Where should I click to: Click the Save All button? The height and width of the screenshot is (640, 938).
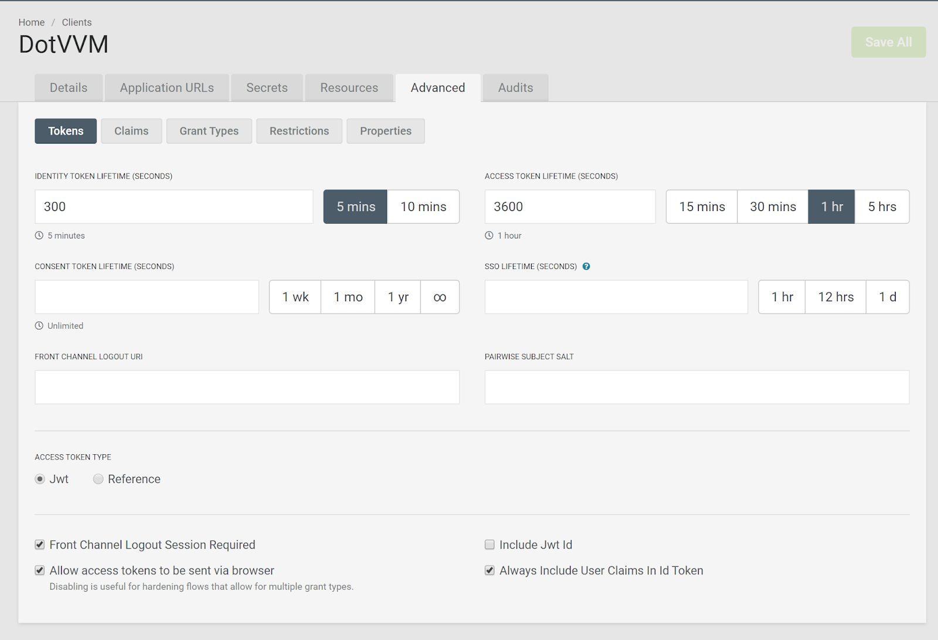(x=889, y=42)
